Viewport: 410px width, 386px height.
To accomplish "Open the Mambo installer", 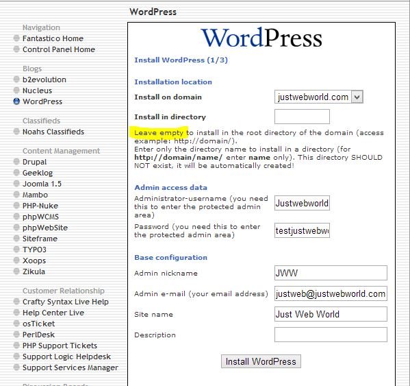I will 35,195.
